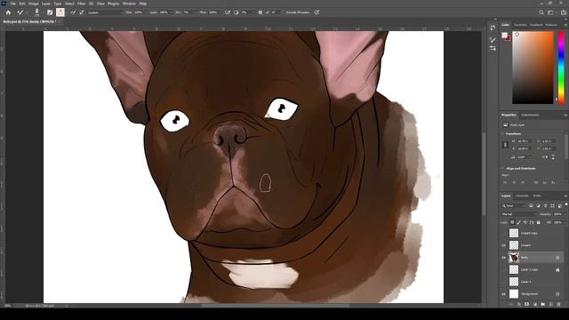Open the Wet percentage dropdown
The height and width of the screenshot is (320, 569).
[x=145, y=12]
